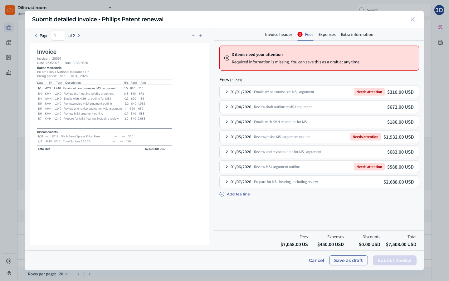The image size is (449, 281).
Task: Switch to the Invoice header tab
Action: tap(279, 35)
